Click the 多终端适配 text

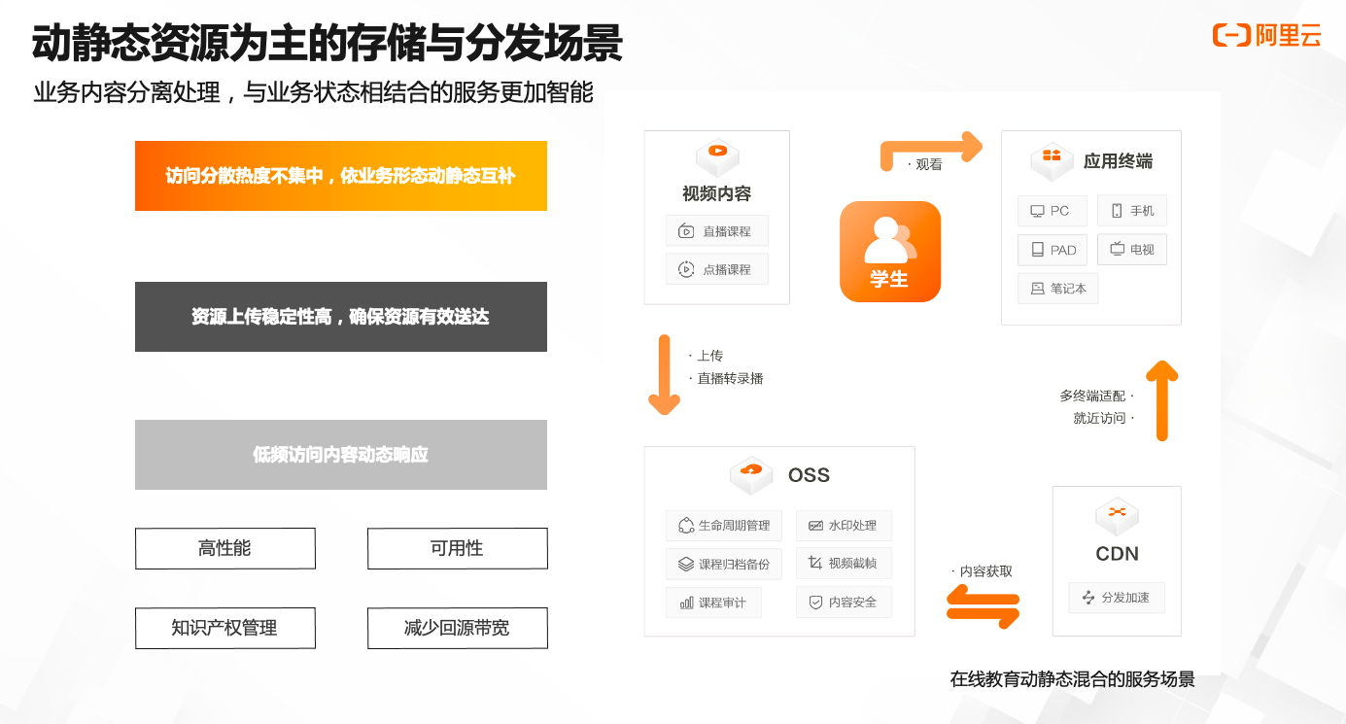pos(1092,396)
